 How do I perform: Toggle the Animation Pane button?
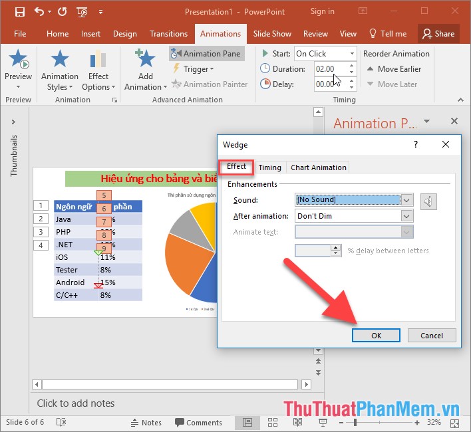(x=207, y=54)
